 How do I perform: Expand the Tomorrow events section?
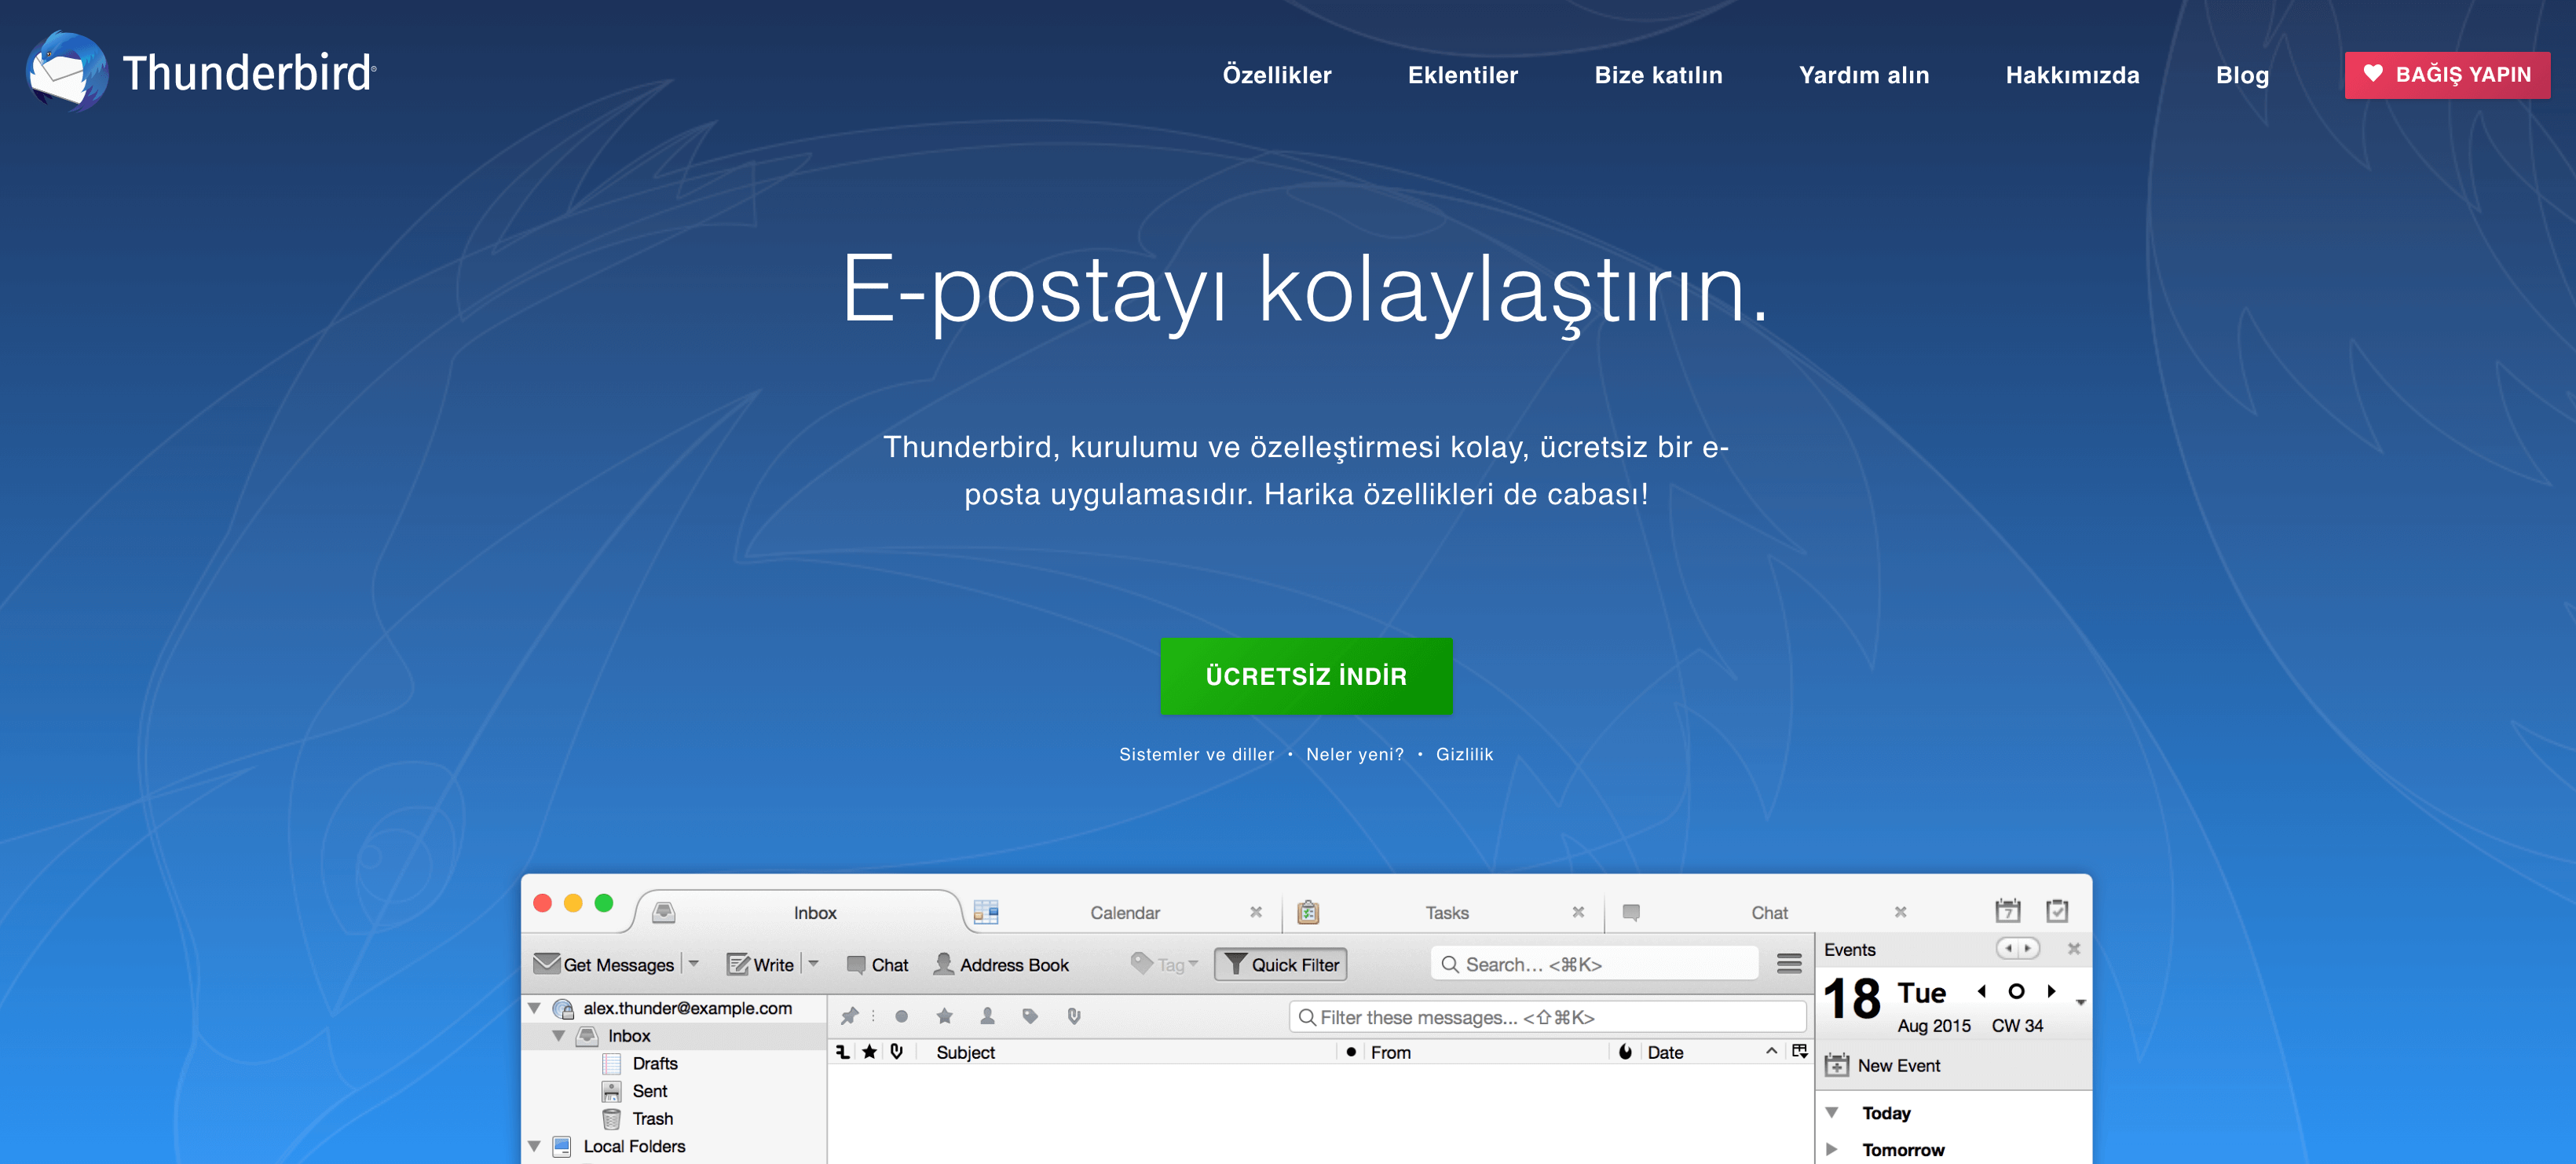pos(1832,1150)
